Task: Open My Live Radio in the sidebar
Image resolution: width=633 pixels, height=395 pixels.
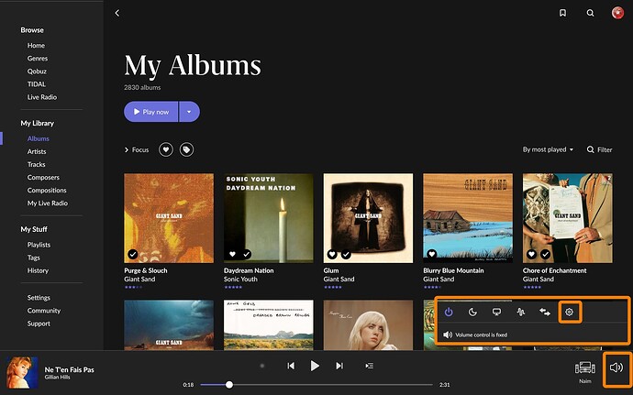Action: pos(47,203)
